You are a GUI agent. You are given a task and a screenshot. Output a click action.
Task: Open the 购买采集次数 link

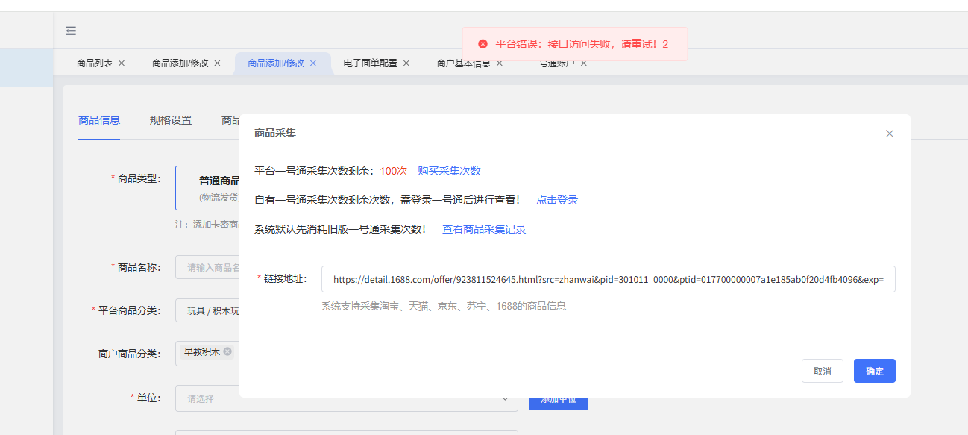tap(449, 171)
